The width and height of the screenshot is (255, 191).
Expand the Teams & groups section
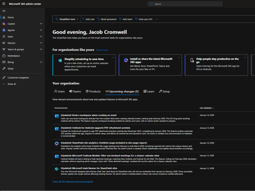(x=41, y=49)
